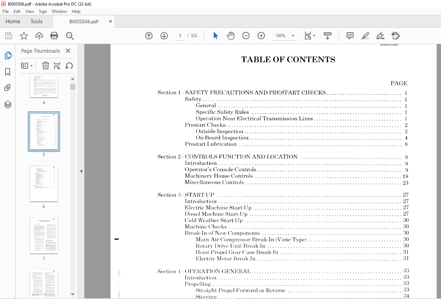Switch to the Home tab
This screenshot has height=299, width=441.
tap(13, 21)
